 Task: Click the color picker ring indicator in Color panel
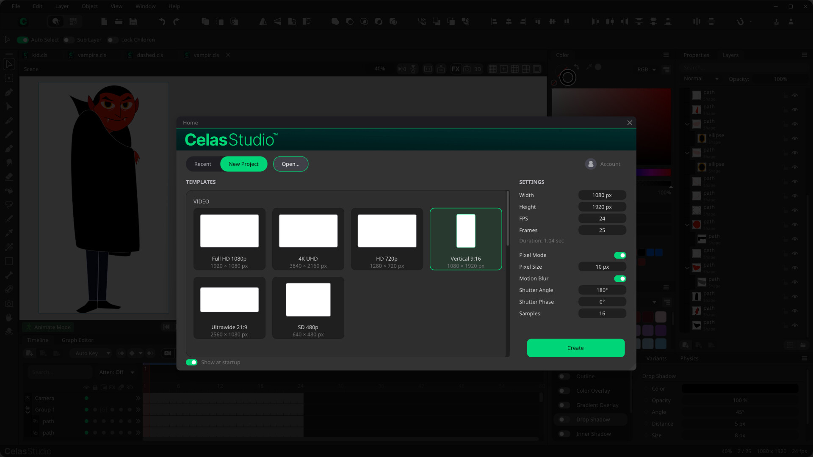[x=568, y=78]
